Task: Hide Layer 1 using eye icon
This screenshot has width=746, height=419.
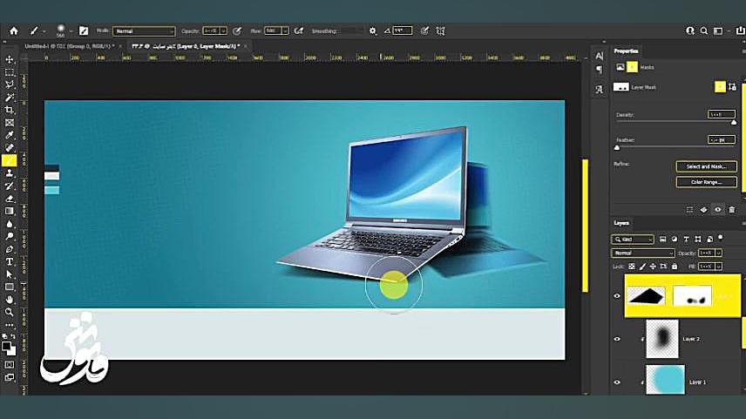Action: click(617, 382)
